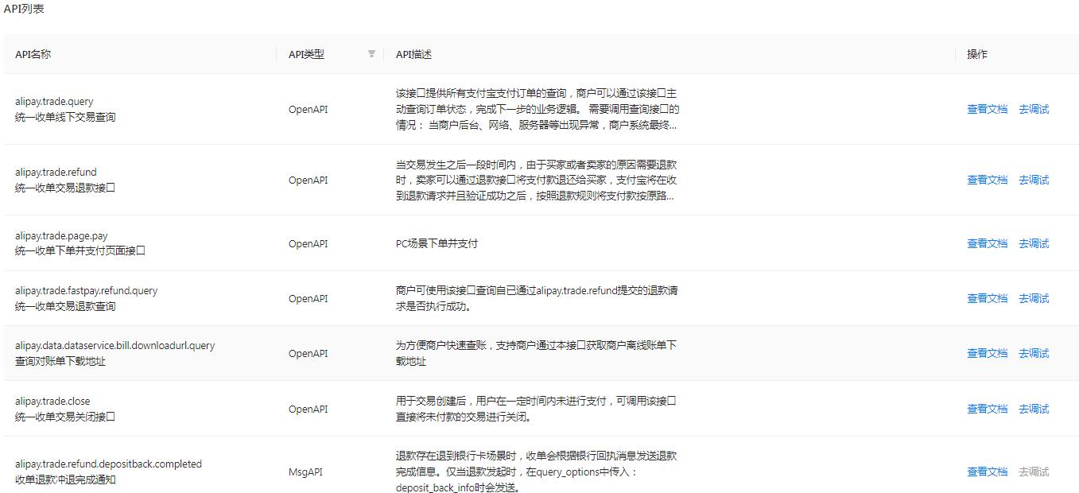The image size is (1079, 493).
Task: Click the API名称 column header
Action: pyautogui.click(x=33, y=53)
